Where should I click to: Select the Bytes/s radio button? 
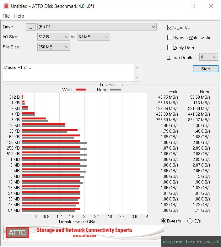164,221
